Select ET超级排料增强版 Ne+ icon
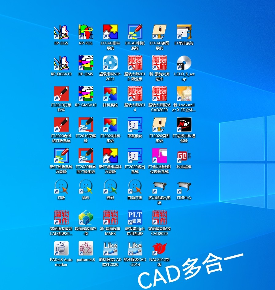 [x=184, y=124]
